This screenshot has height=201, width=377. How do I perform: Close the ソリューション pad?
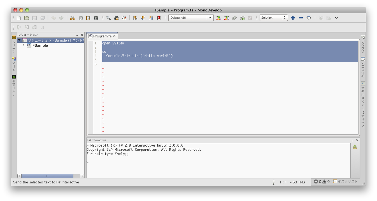click(82, 35)
